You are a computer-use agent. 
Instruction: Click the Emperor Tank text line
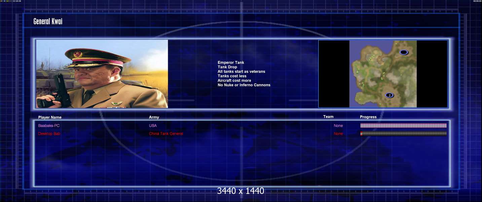(x=231, y=63)
